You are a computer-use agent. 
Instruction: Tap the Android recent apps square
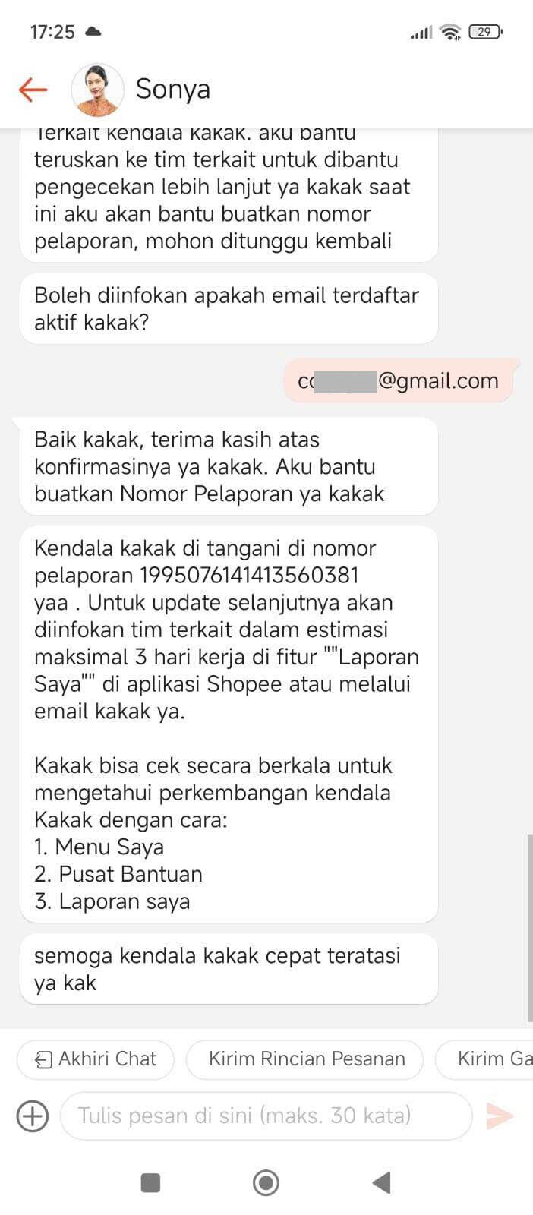coord(151,1182)
